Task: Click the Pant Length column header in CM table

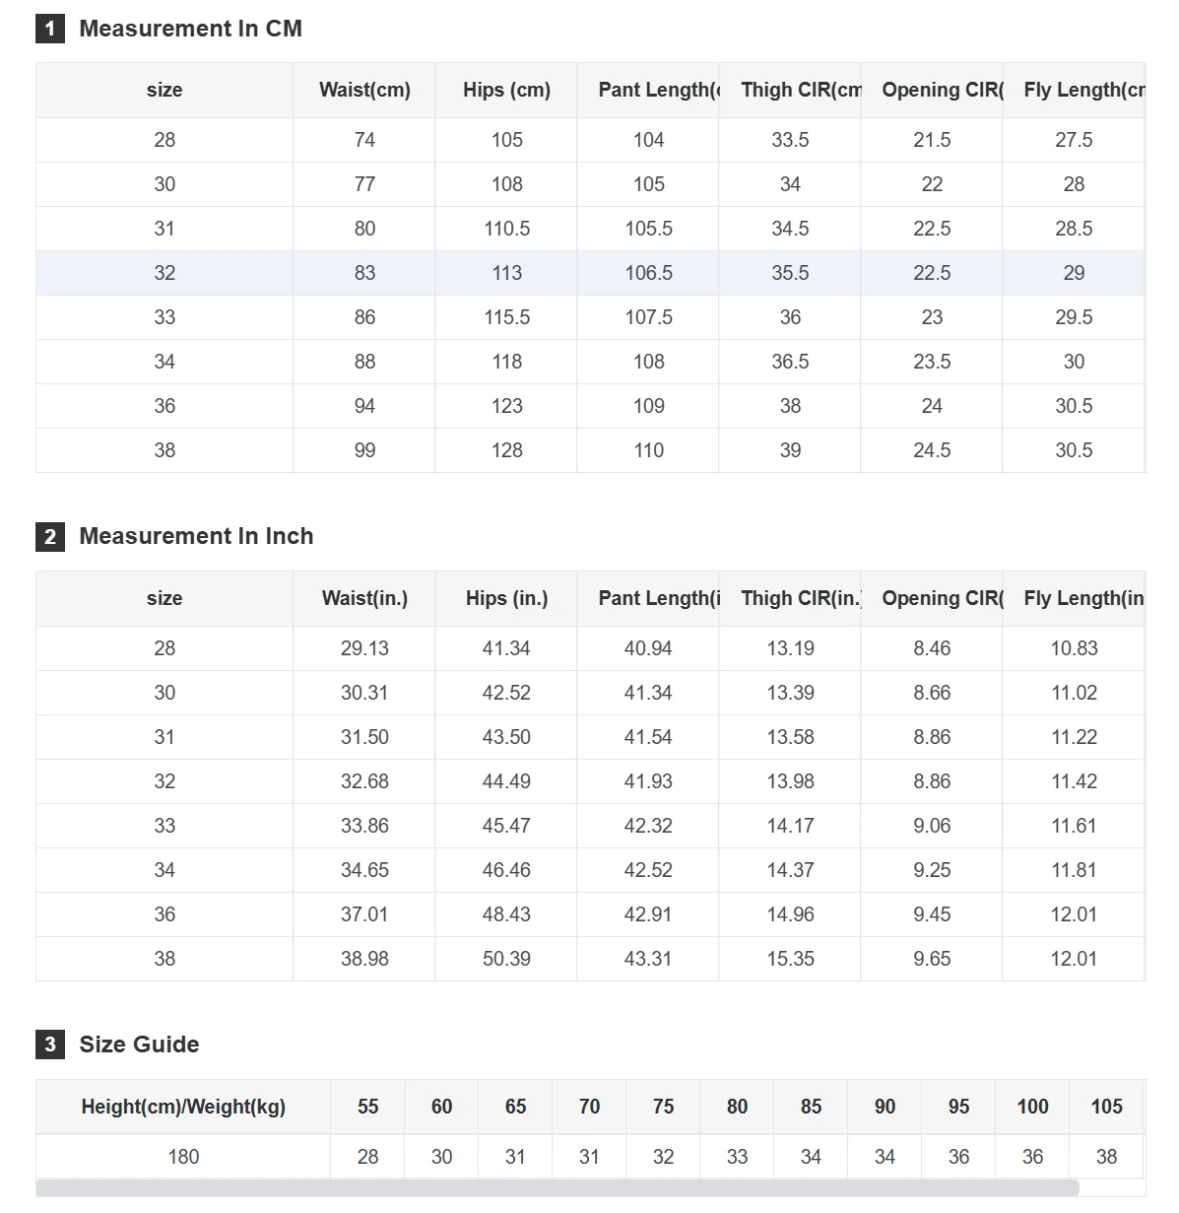Action: pos(648,90)
